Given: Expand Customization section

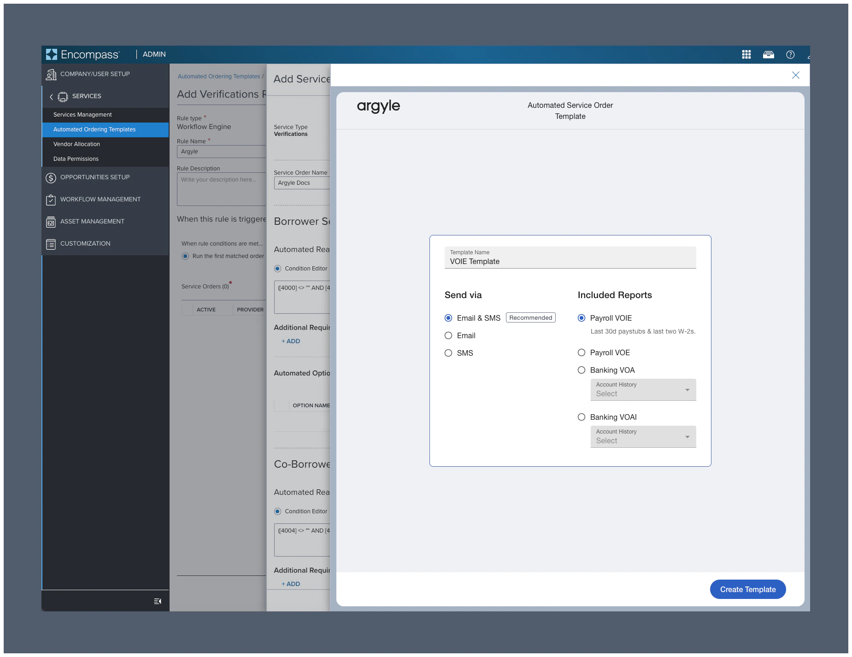Looking at the screenshot, I should coord(106,244).
